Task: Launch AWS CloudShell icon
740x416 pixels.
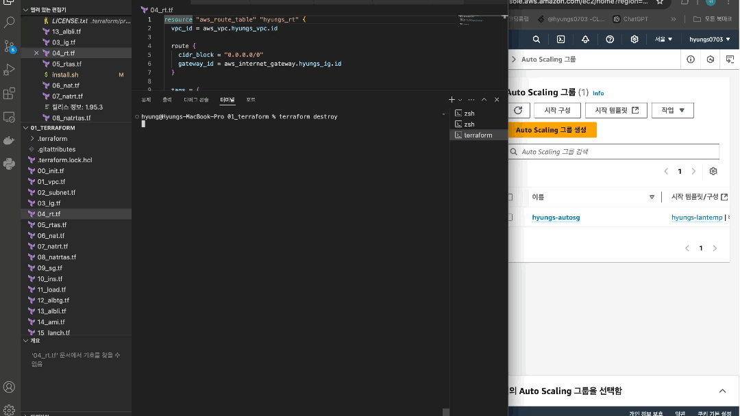Action: pos(560,40)
